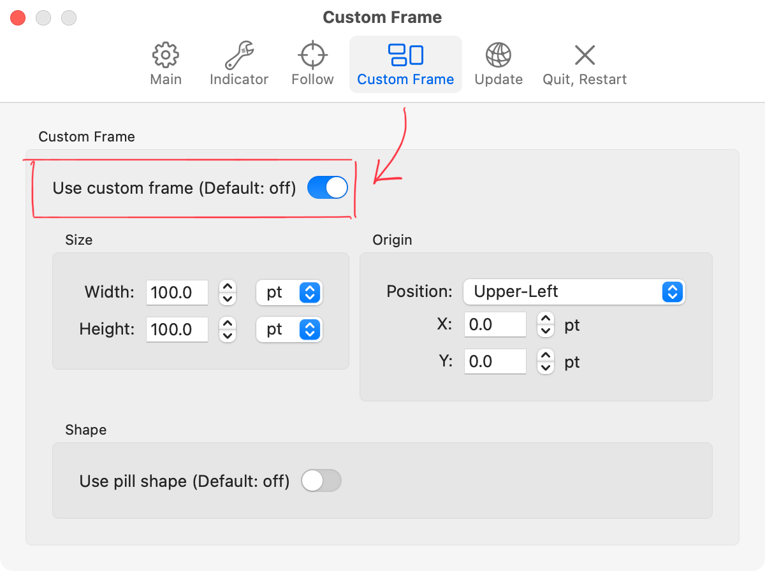Disable the "Use custom frame" toggle
The image size is (765, 571).
[327, 187]
